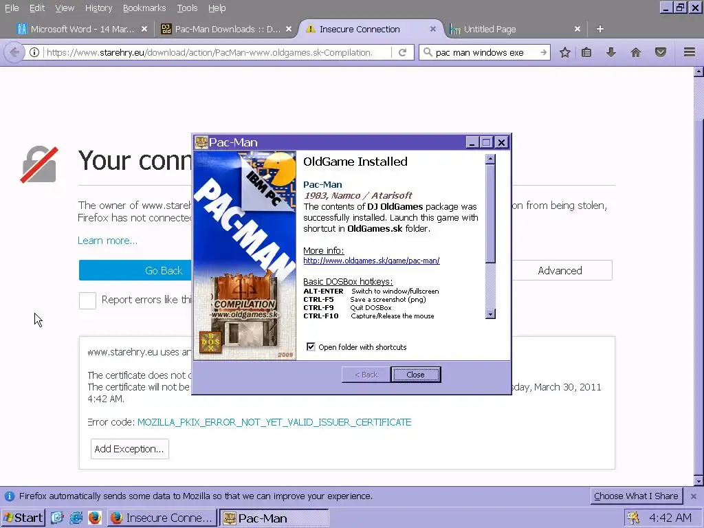Click the Pac-Man box art image

(245, 256)
